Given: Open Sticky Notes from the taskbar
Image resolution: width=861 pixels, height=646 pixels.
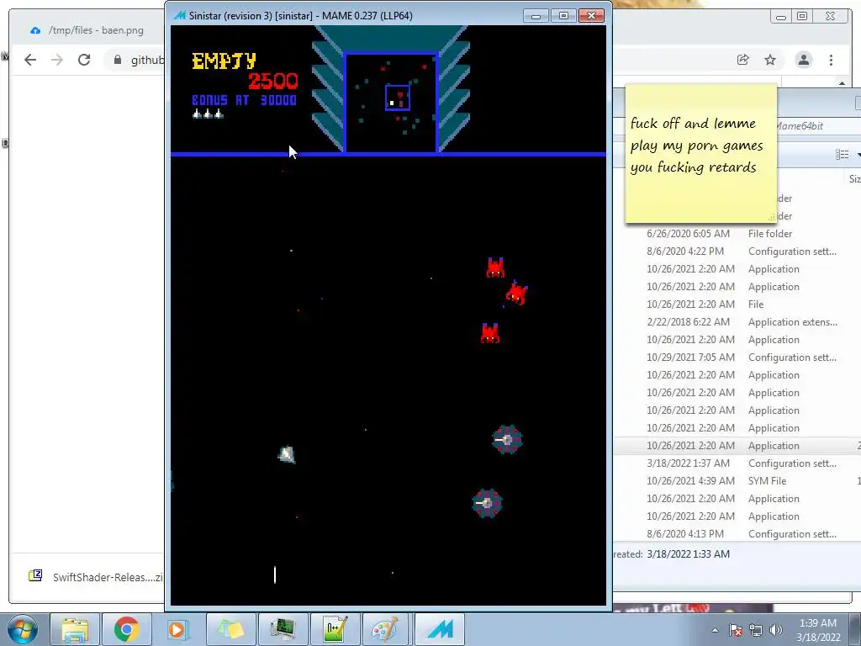Looking at the screenshot, I should (230, 629).
